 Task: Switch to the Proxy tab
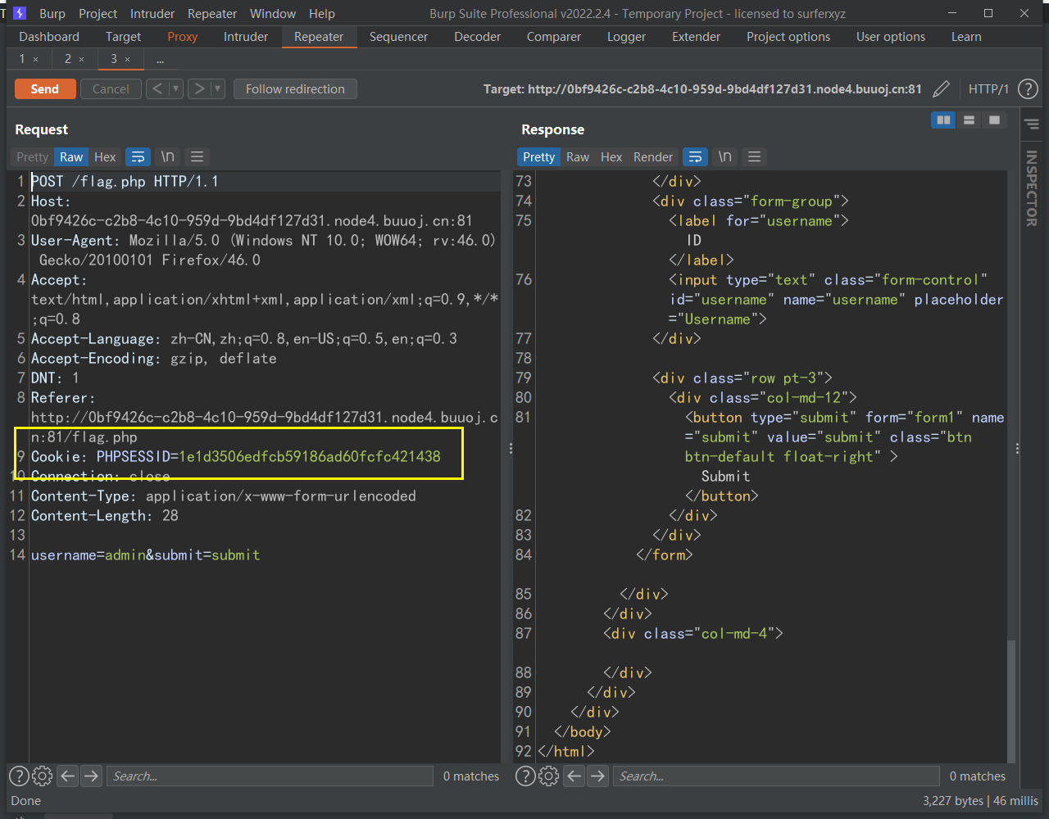click(x=183, y=37)
